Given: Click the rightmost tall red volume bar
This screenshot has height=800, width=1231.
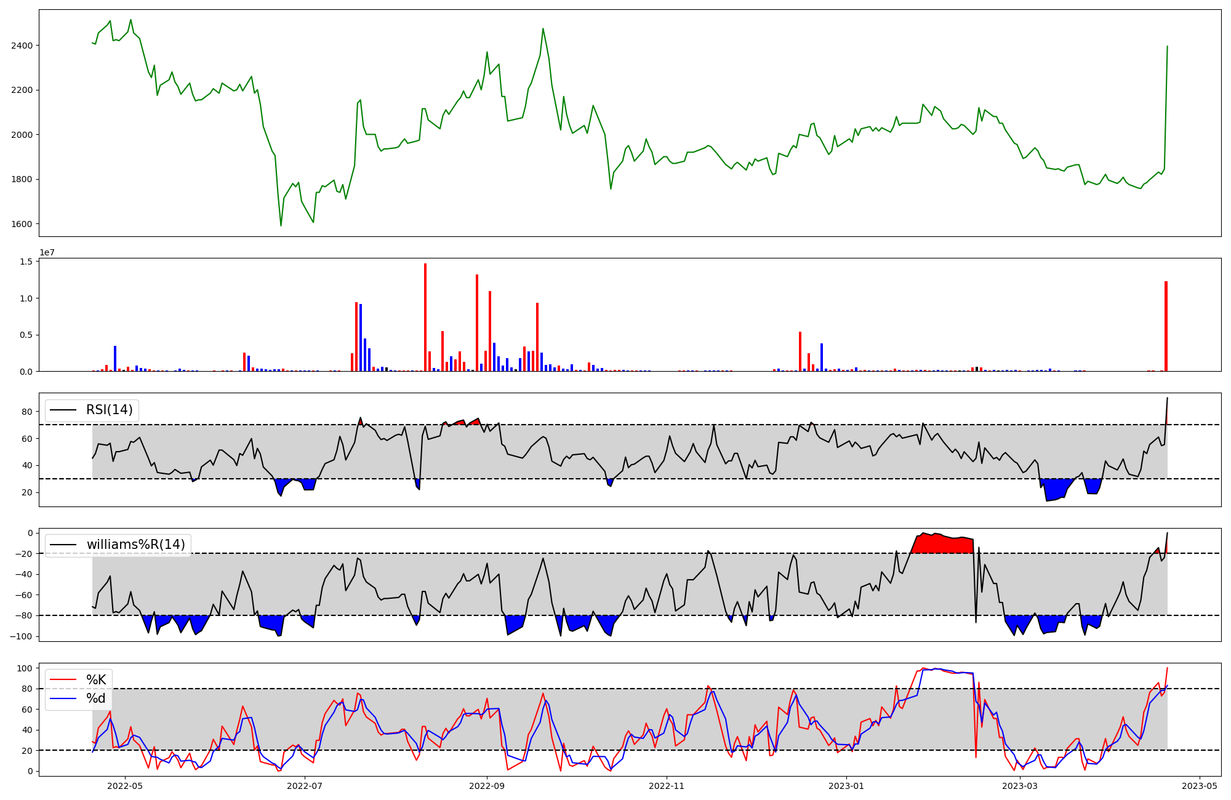Looking at the screenshot, I should 1166,326.
